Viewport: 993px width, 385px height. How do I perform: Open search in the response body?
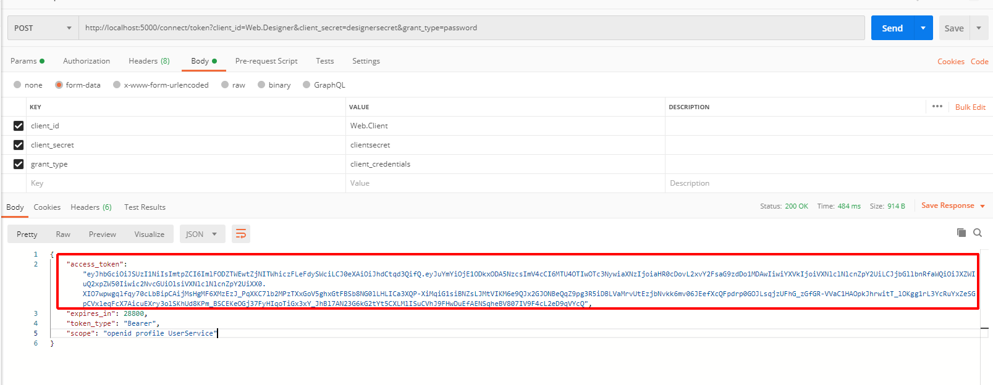point(978,233)
